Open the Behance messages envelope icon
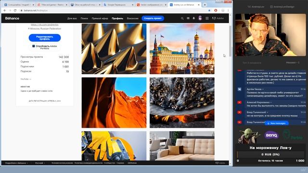The height and width of the screenshot is (173, 308). click(188, 18)
